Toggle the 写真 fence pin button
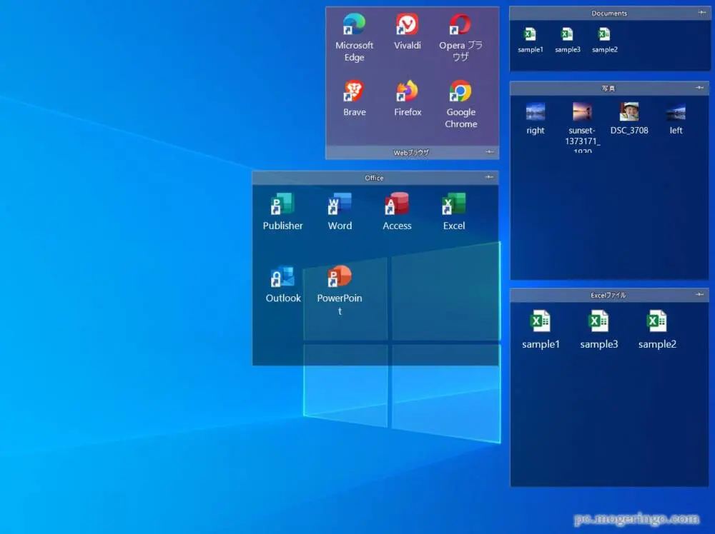715x534 pixels. tap(700, 88)
